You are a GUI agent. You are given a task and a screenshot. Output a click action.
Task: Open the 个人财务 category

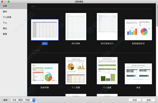[x=13, y=17]
